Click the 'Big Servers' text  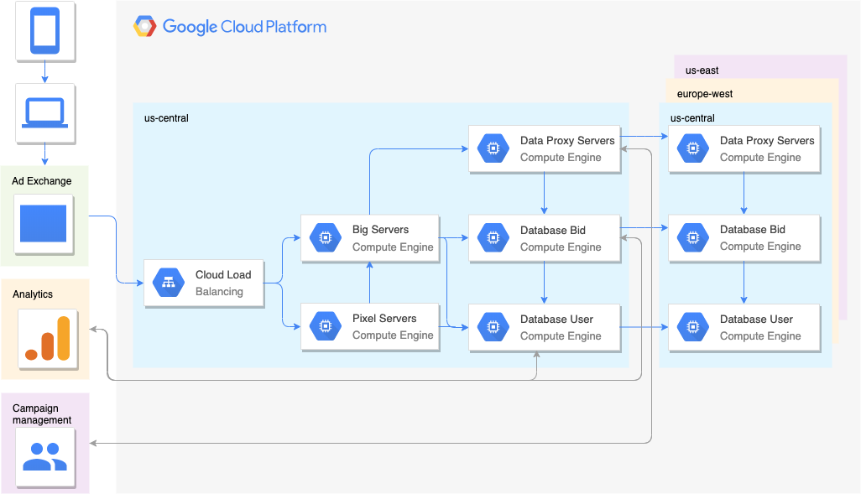click(x=380, y=230)
